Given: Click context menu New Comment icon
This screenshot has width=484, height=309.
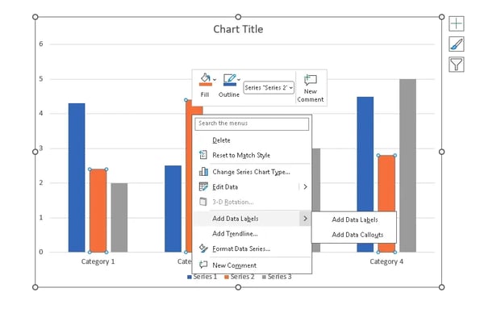Looking at the screenshot, I should pyautogui.click(x=203, y=265).
